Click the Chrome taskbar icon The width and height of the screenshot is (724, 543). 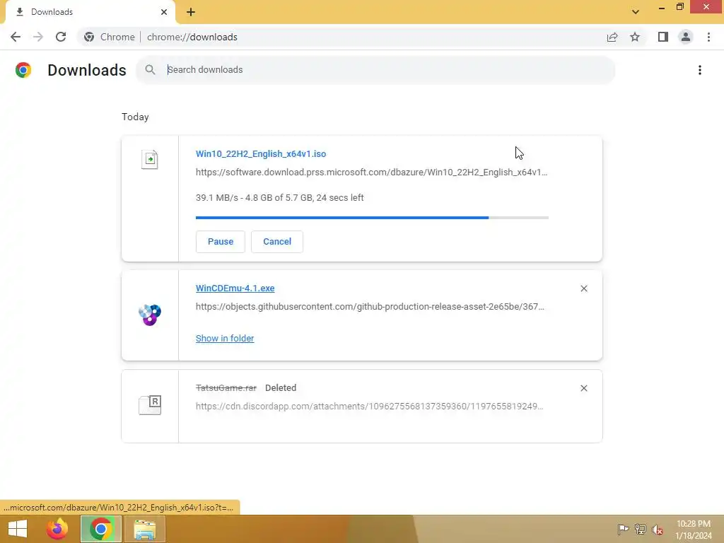click(101, 529)
